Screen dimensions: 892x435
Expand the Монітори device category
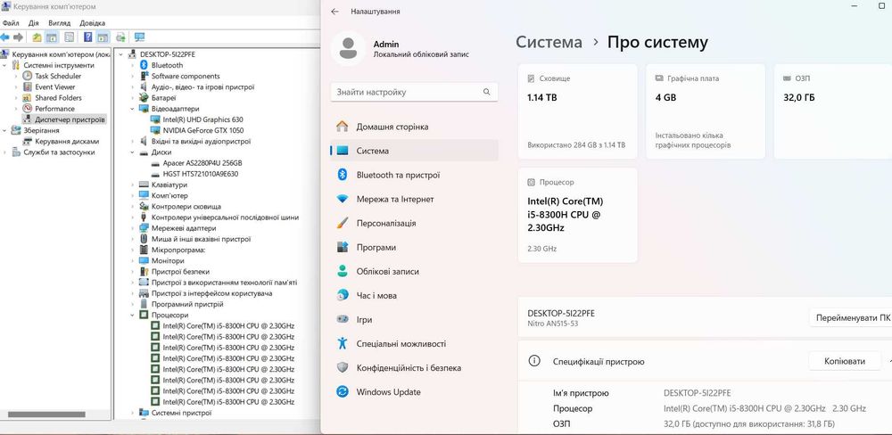pos(133,261)
